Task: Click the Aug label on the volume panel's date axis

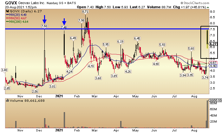Action: 194,130
